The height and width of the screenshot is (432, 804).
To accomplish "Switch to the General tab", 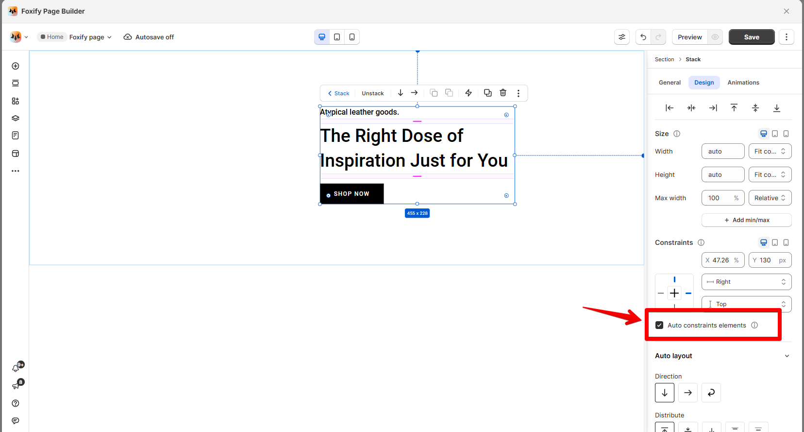I will [670, 83].
